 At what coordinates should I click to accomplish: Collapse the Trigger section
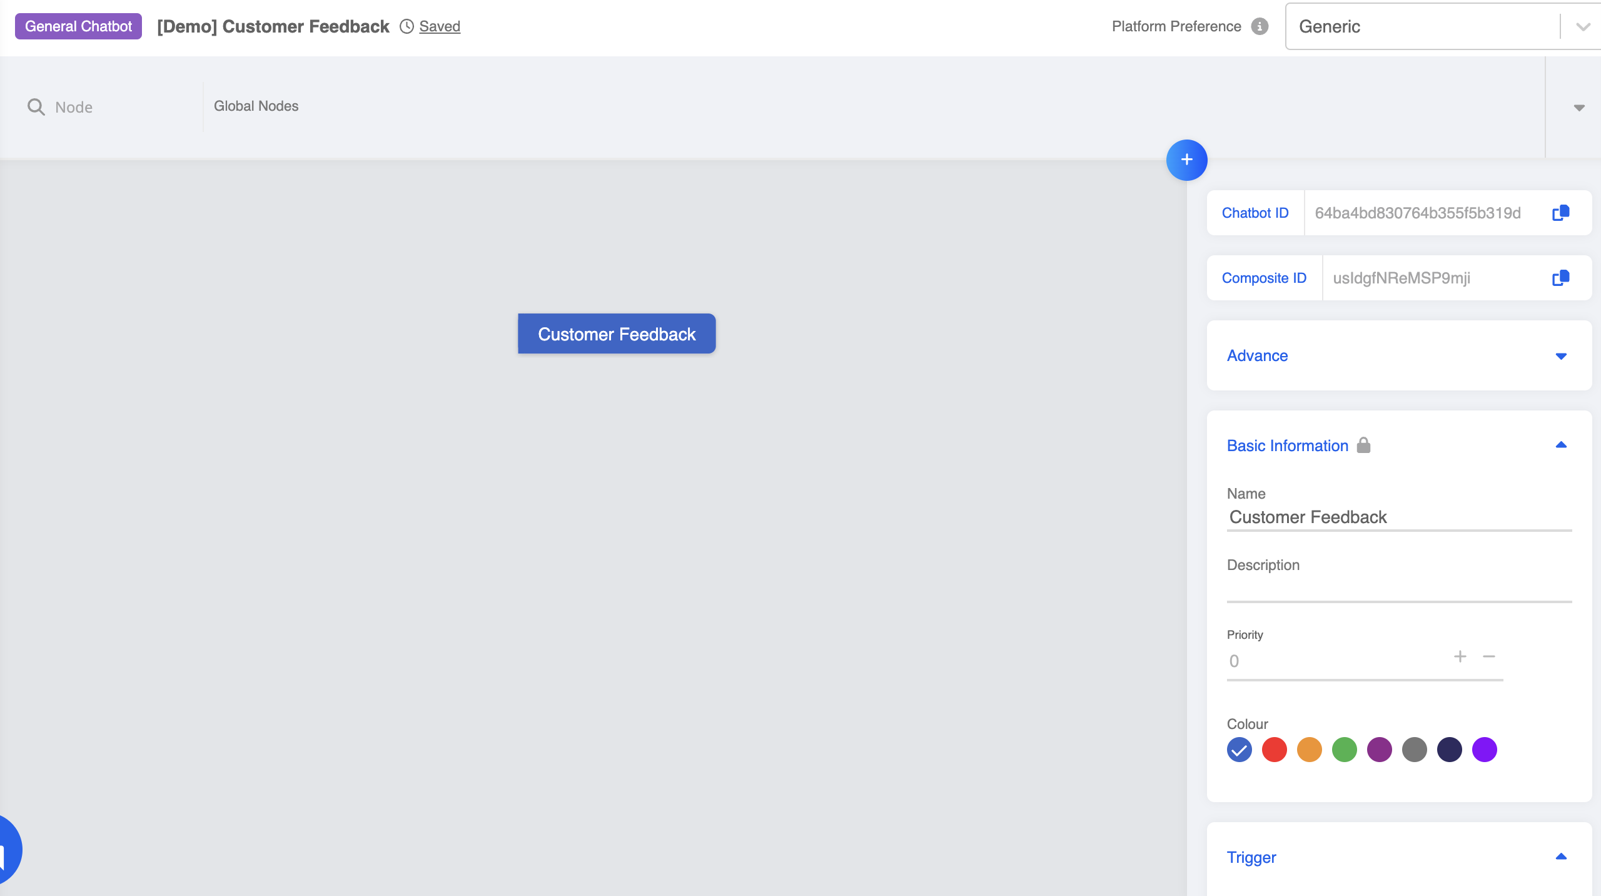point(1560,857)
